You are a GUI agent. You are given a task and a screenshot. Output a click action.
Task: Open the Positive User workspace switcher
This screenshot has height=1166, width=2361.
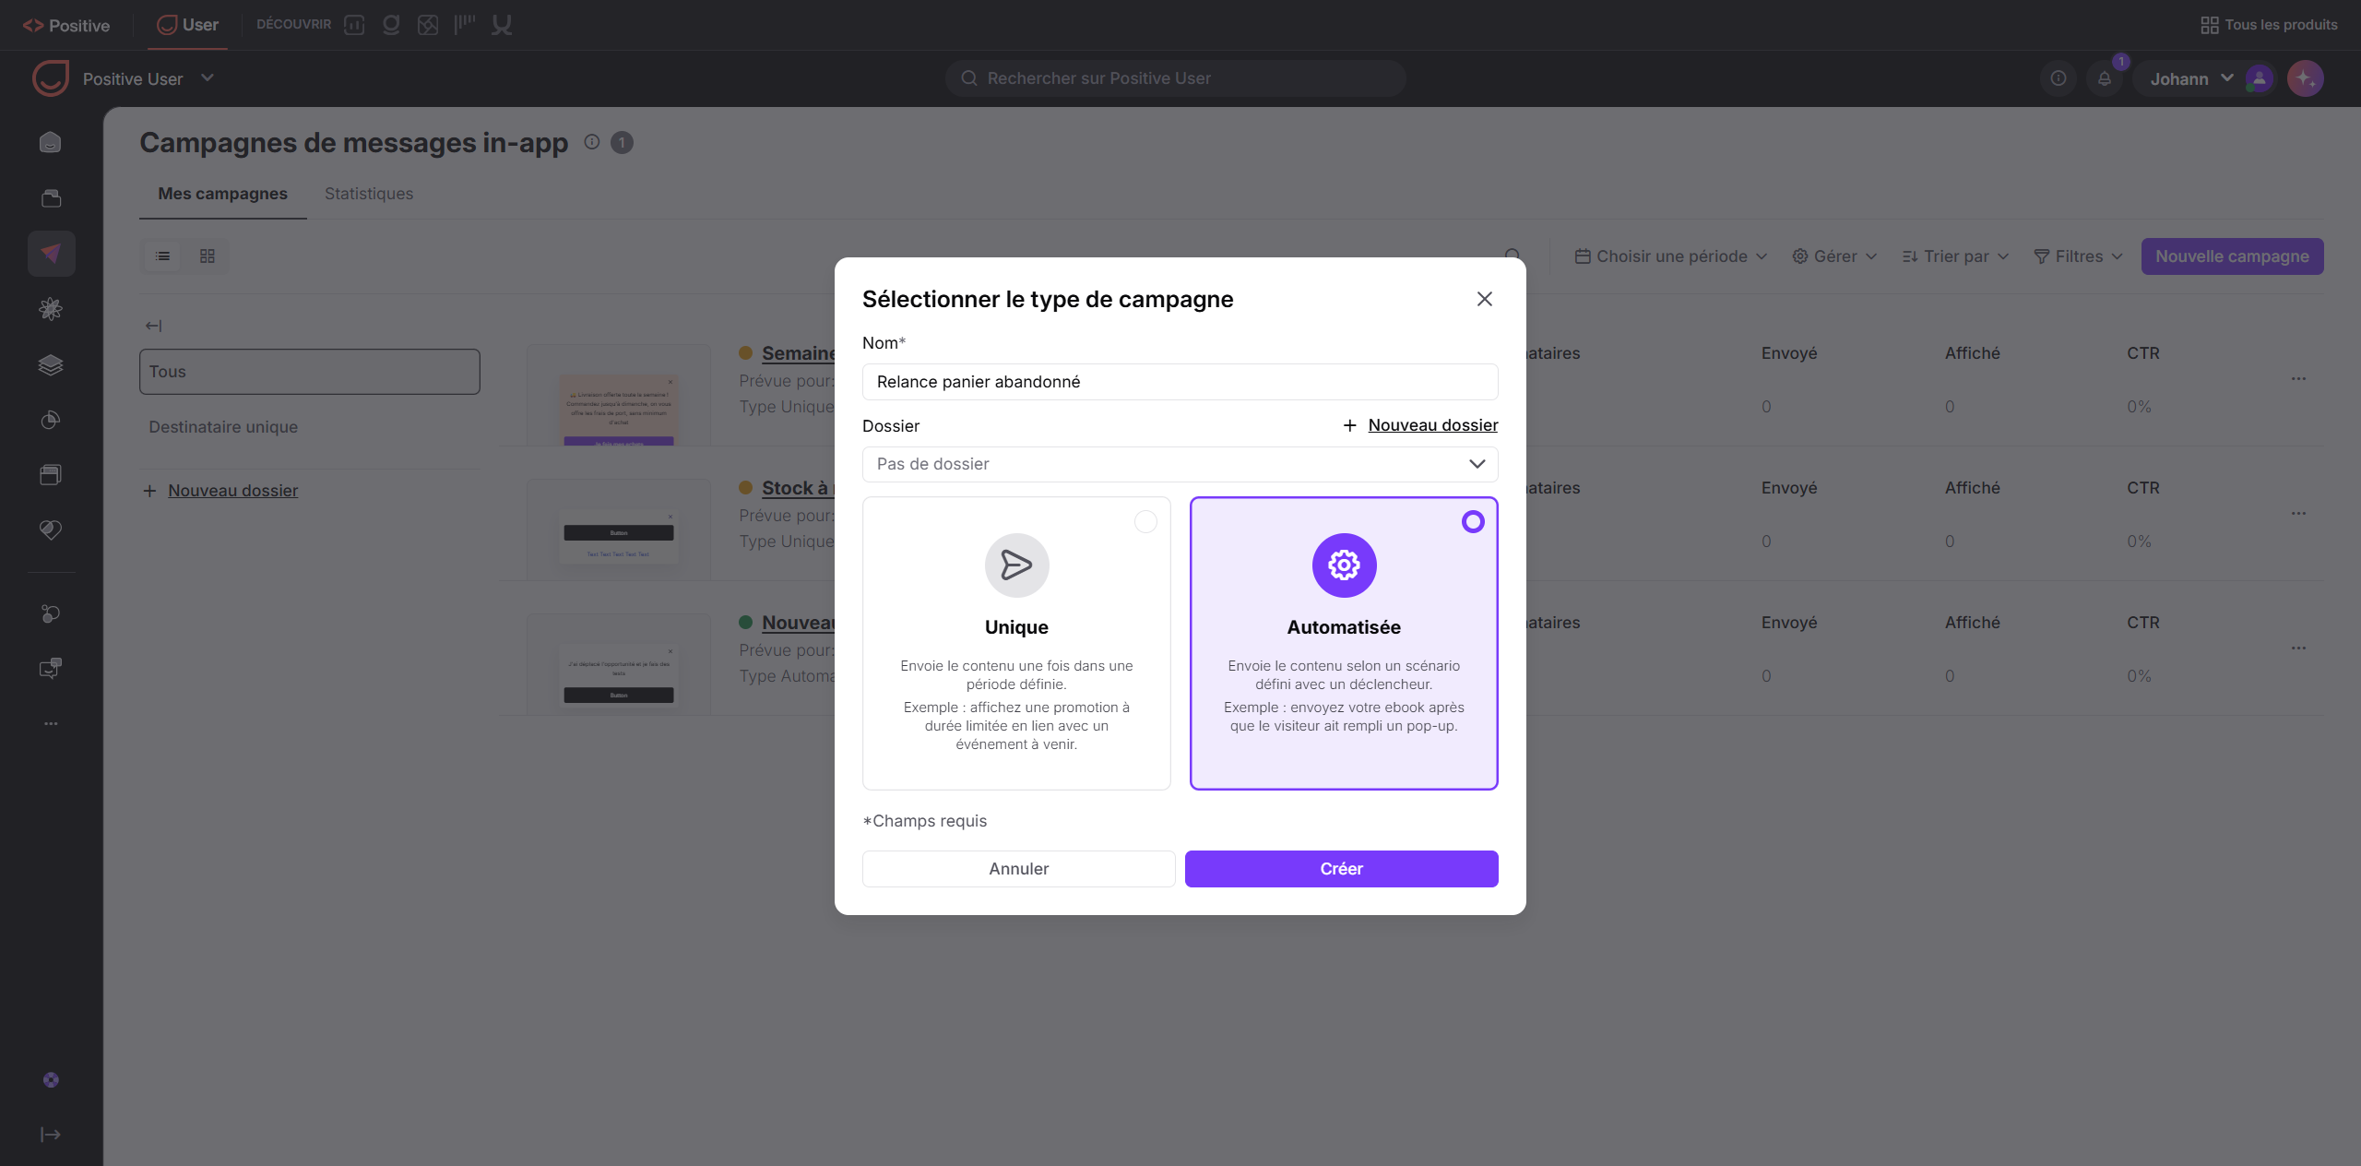click(x=148, y=78)
